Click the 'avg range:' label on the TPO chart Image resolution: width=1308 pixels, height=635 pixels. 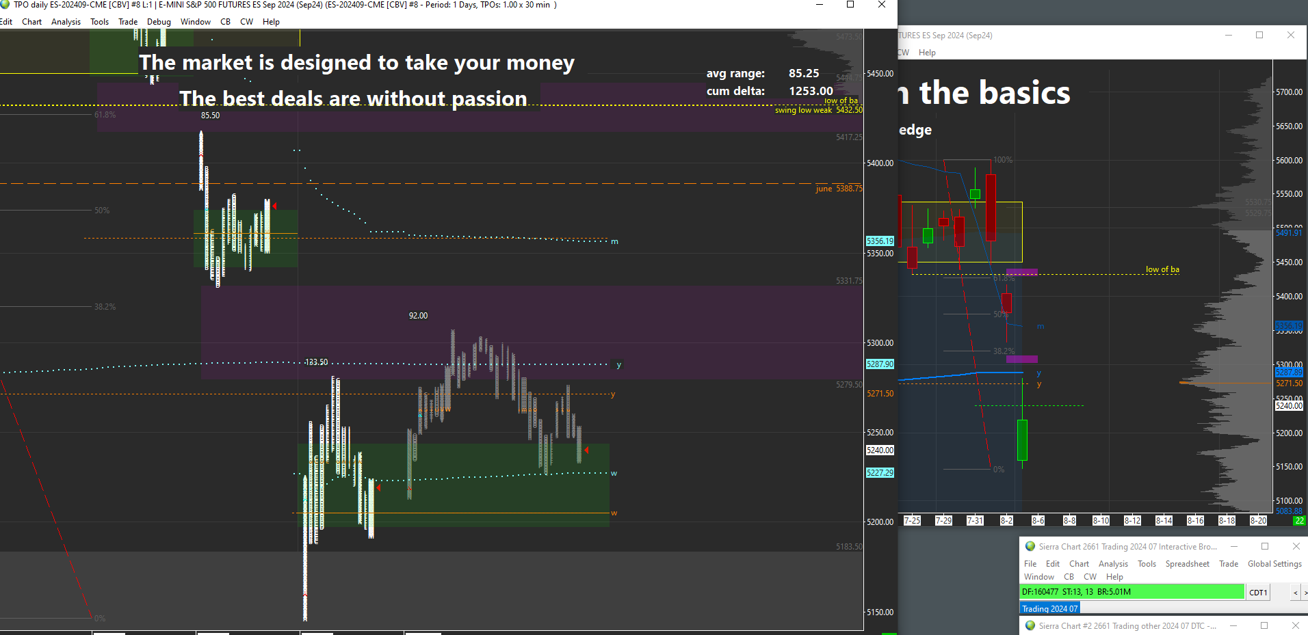(x=736, y=74)
